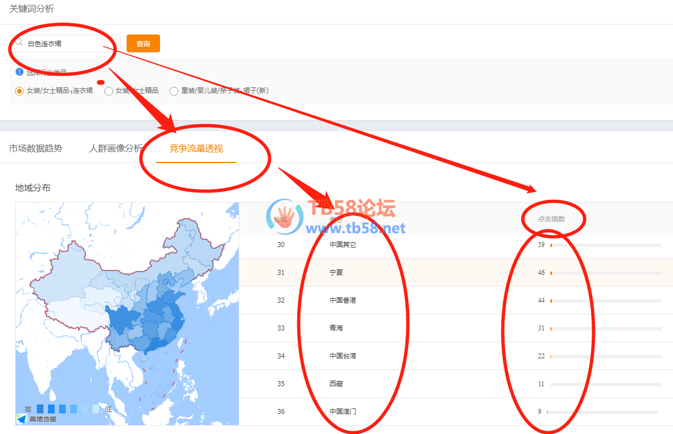Click the keyword field containing 白色连衣裙
Screen dimensions: 673x434
point(70,43)
